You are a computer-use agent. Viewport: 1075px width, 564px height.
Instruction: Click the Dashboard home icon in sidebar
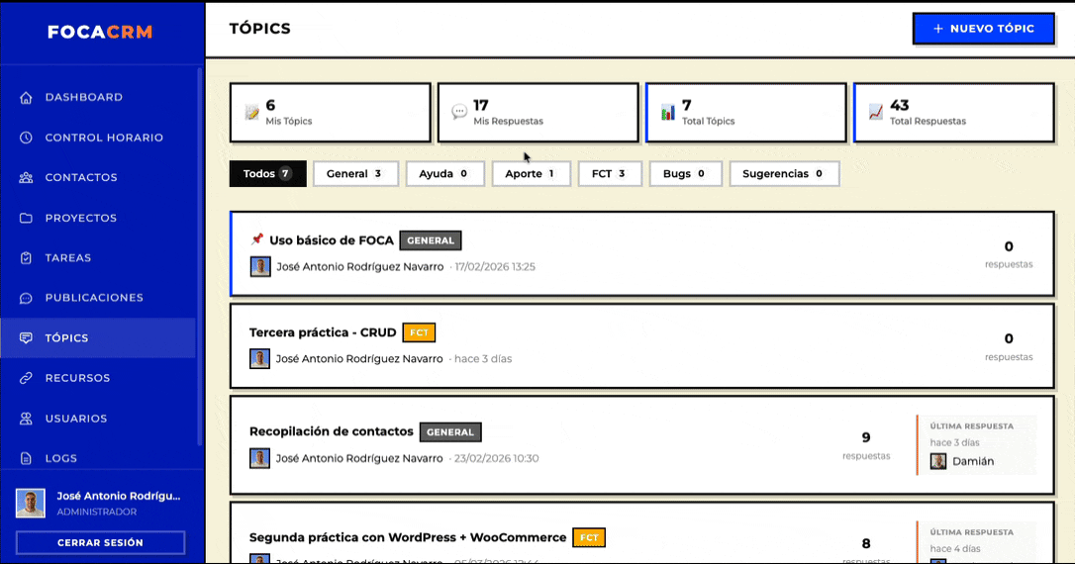tap(26, 98)
